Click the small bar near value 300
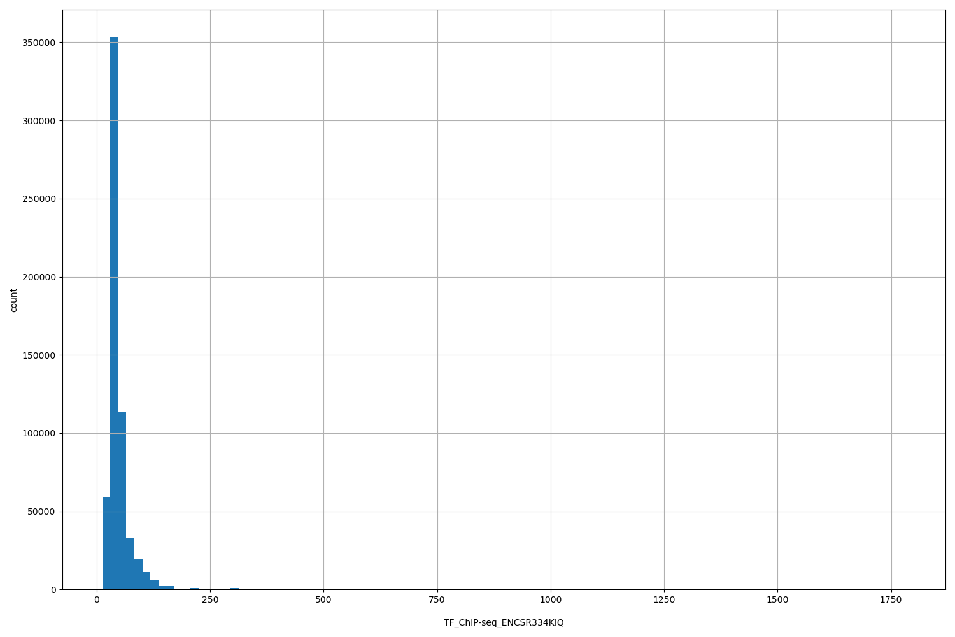 [234, 588]
